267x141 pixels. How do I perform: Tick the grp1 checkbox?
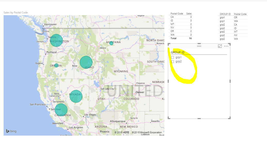pyautogui.click(x=173, y=57)
